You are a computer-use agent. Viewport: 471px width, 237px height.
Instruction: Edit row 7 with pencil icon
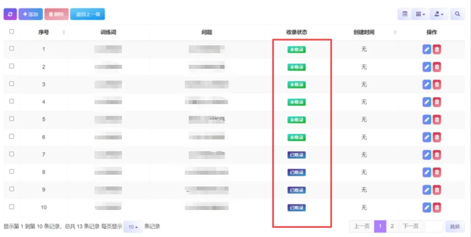click(x=426, y=155)
